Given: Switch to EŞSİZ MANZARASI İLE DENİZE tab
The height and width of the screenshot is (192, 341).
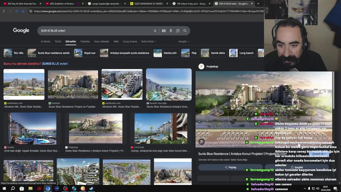Looking at the screenshot, I should (149, 4).
